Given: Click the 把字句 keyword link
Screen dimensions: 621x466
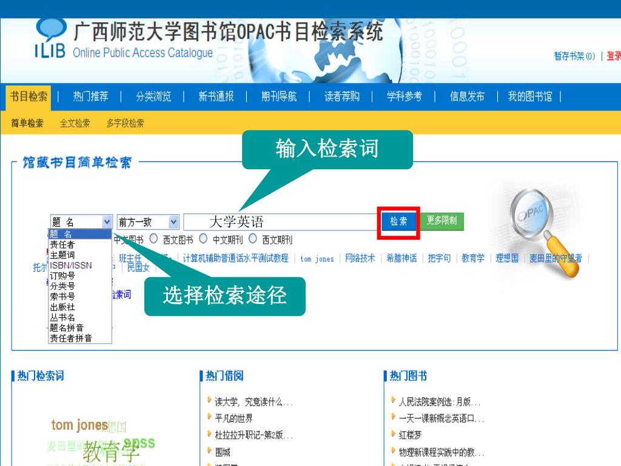Looking at the screenshot, I should pyautogui.click(x=439, y=258).
